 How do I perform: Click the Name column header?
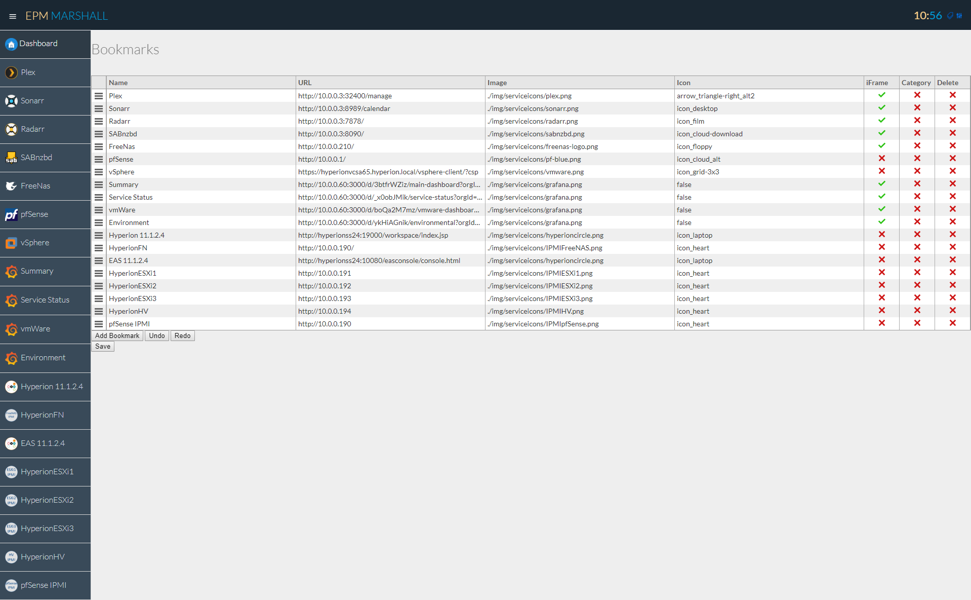click(201, 83)
